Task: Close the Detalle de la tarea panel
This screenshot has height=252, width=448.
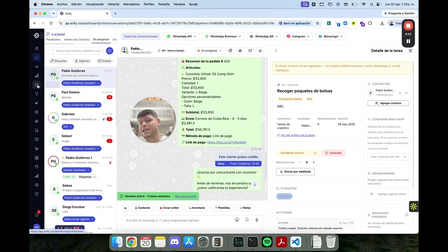Action: [411, 51]
